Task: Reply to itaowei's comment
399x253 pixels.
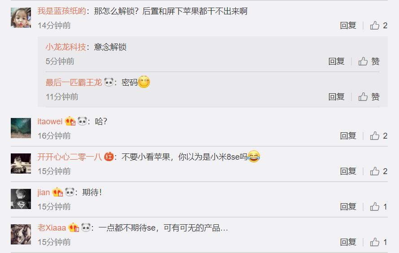Action: point(348,136)
